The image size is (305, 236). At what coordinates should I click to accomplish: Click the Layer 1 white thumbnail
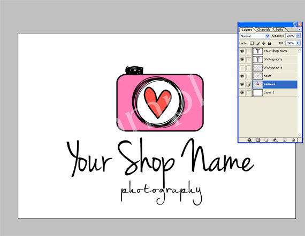coord(258,92)
